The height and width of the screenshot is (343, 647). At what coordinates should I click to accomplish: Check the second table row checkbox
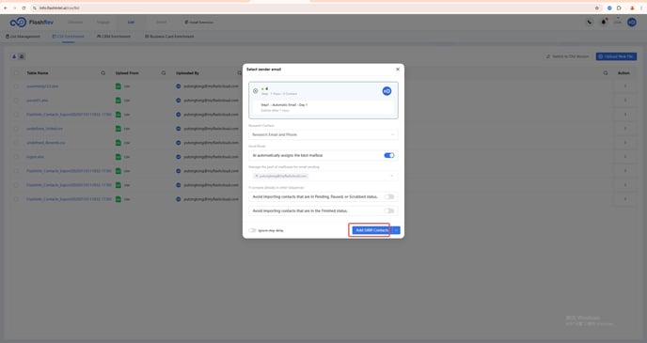tap(16, 101)
